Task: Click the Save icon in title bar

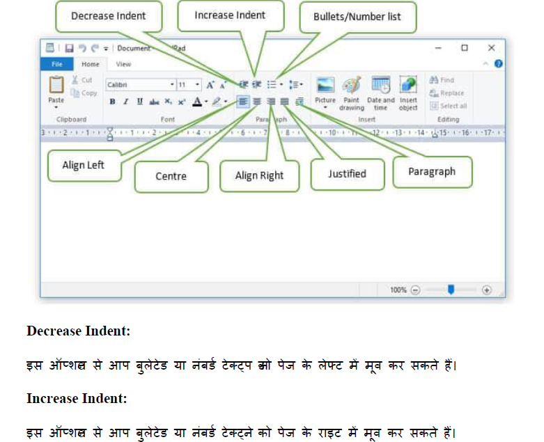Action: coord(69,48)
